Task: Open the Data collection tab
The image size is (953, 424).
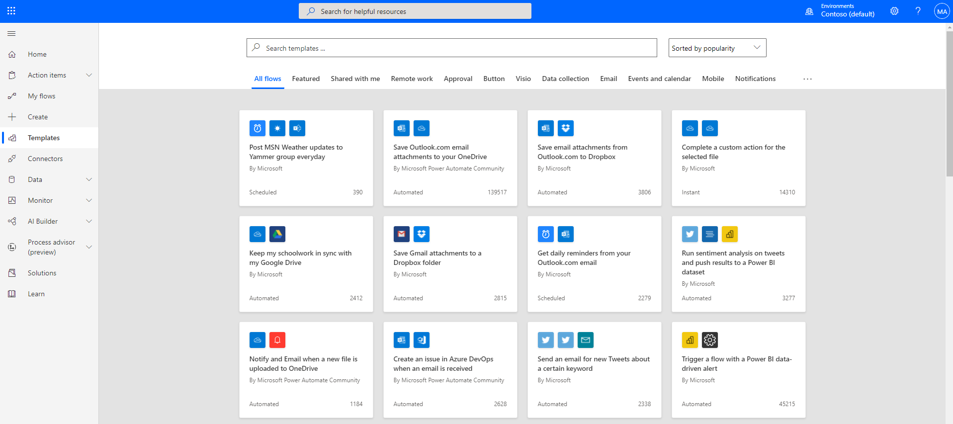Action: click(565, 79)
